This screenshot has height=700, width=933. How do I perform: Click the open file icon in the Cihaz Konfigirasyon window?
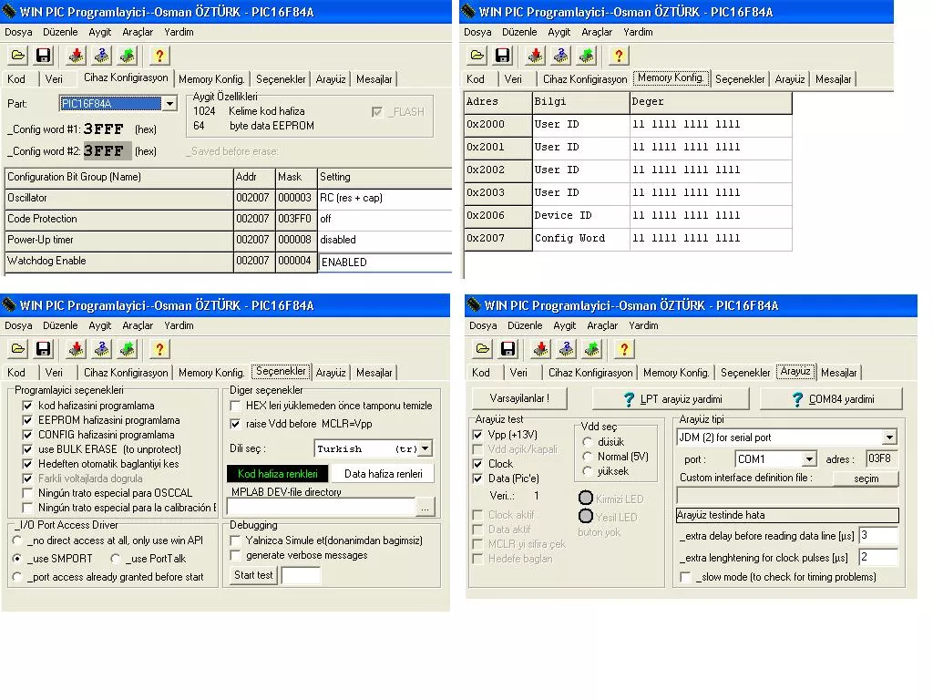17,56
